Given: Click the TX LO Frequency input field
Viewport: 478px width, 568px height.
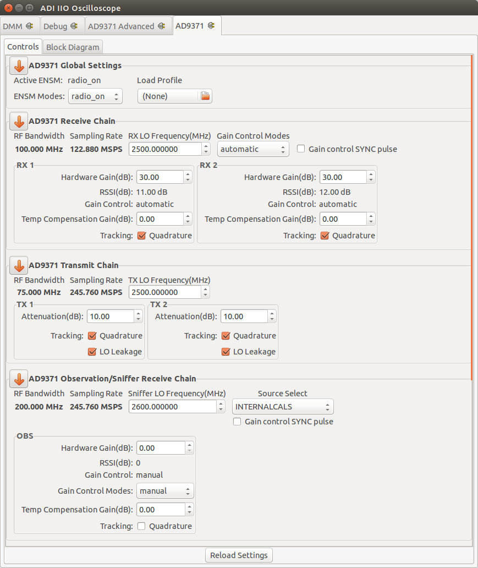Looking at the screenshot, I should 165,292.
